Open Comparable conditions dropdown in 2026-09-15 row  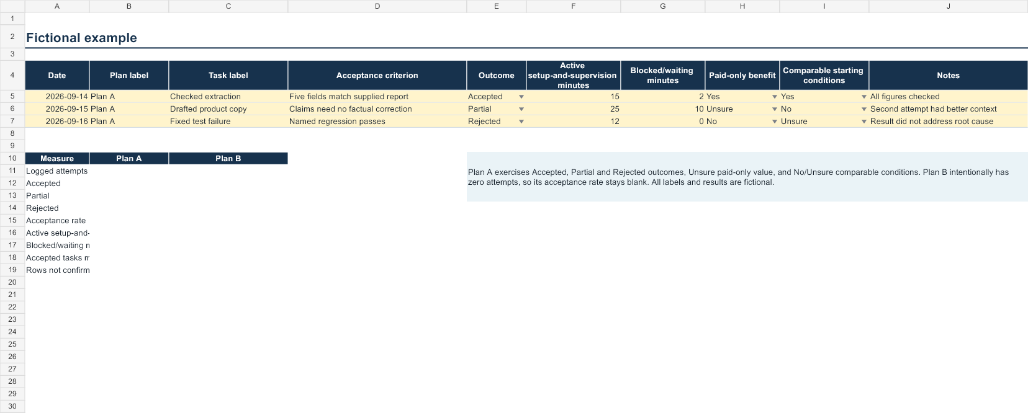pyautogui.click(x=864, y=109)
